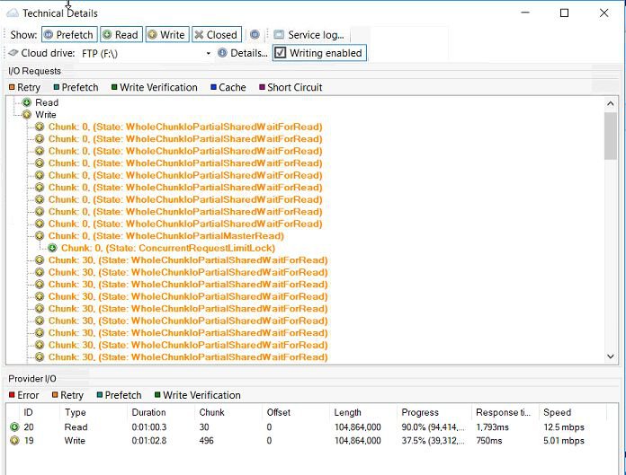Click the purple Short Circuit legend swatch
The width and height of the screenshot is (626, 475).
[x=262, y=87]
